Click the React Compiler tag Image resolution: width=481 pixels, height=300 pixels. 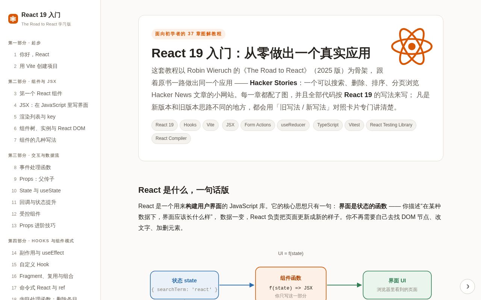(171, 138)
